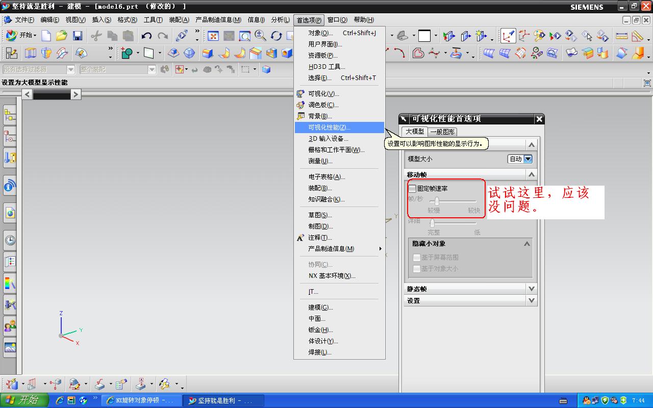
Task: Click the Extrude feature icon
Action: click(x=30, y=53)
